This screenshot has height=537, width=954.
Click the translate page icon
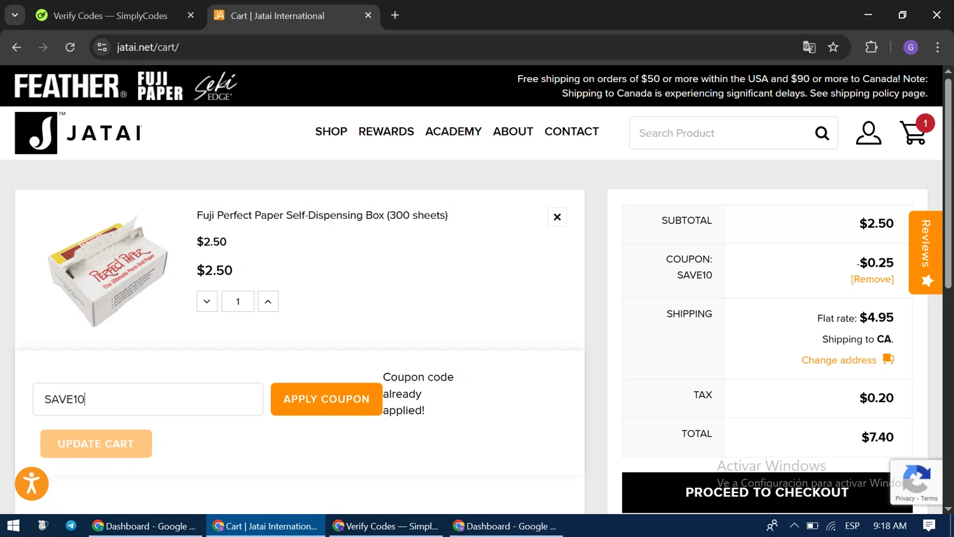pyautogui.click(x=809, y=47)
